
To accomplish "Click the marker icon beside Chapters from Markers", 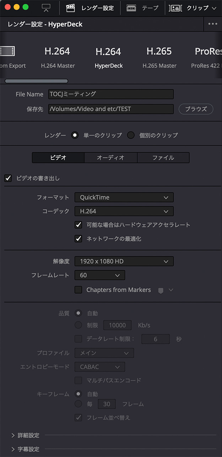I will click(x=161, y=290).
